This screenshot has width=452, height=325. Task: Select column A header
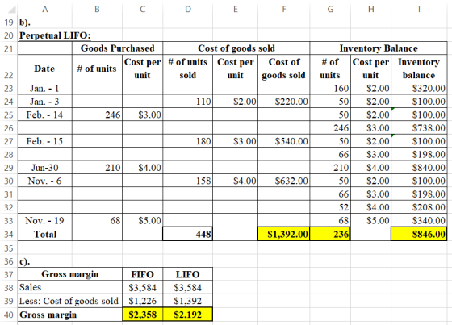(44, 10)
